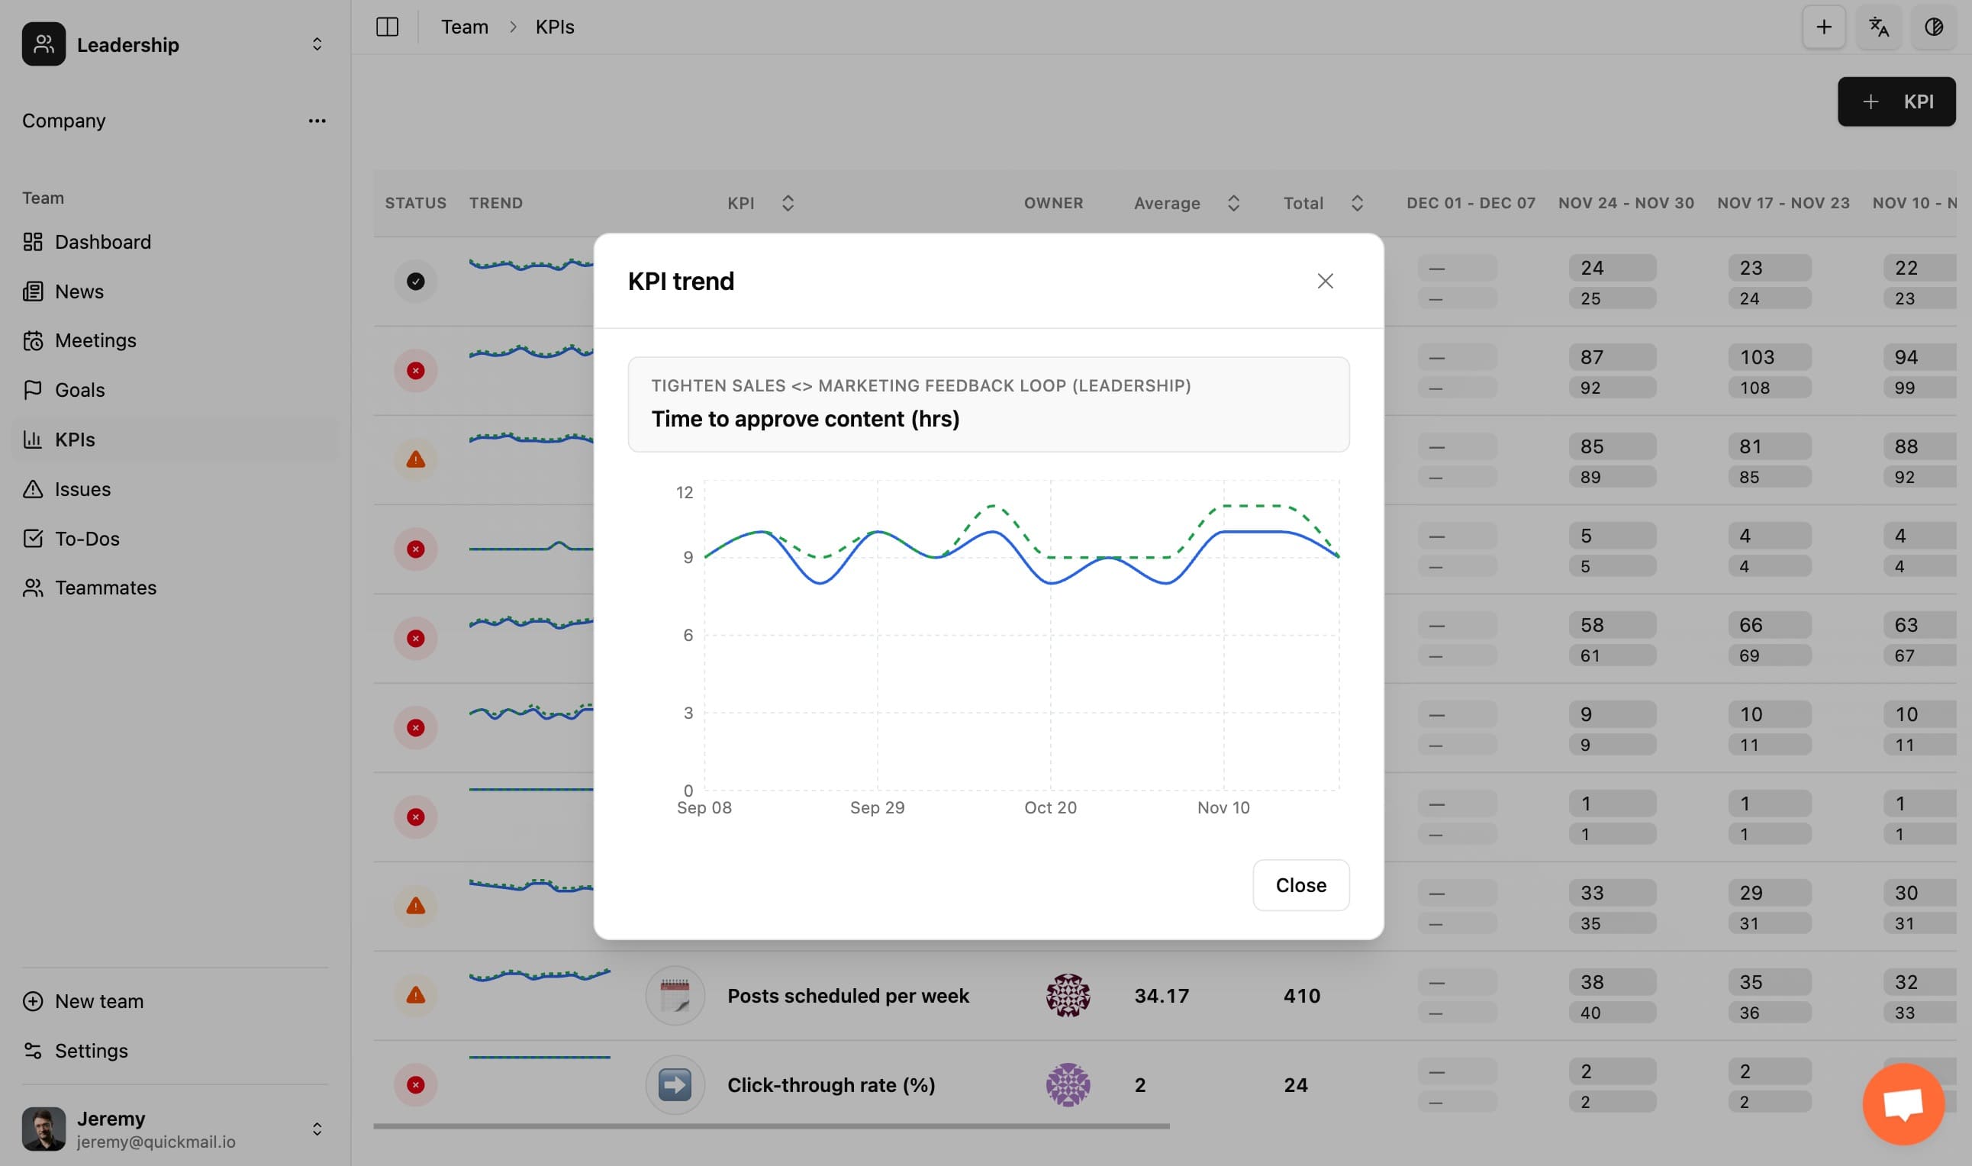Toggle dark mode with the contrast icon

1933,27
